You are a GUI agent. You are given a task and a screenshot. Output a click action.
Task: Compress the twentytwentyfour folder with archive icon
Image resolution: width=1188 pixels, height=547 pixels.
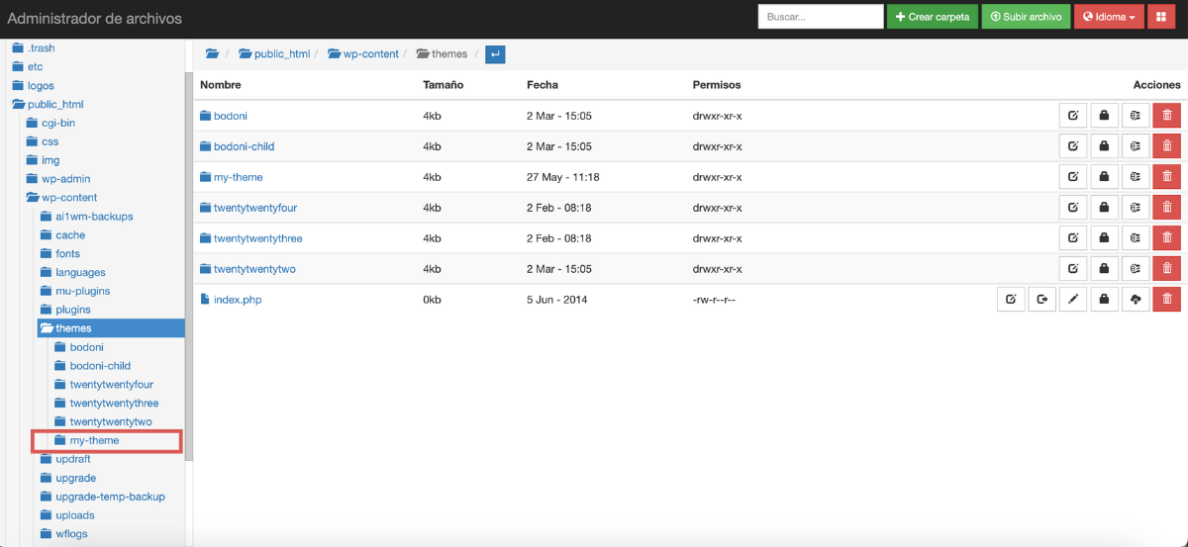[x=1136, y=208]
